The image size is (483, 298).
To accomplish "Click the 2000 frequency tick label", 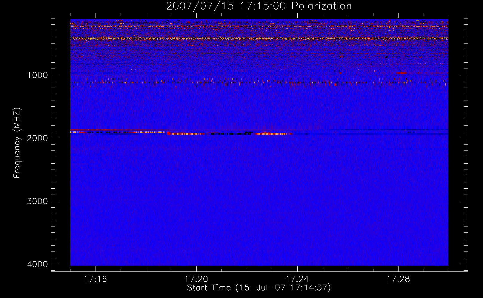I will tap(37, 138).
